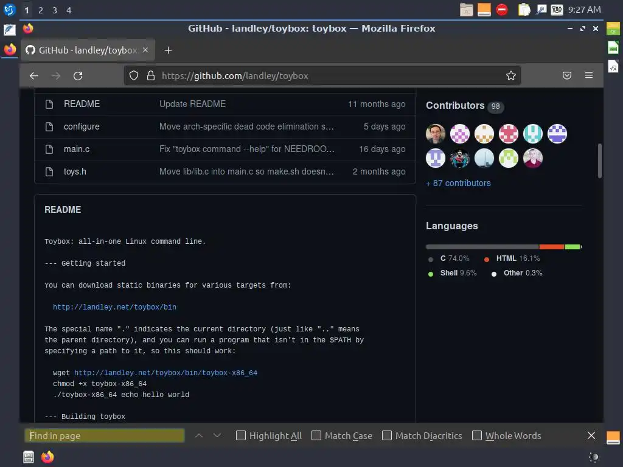Open Firefox hamburger application menu
623x467 pixels.
point(589,75)
